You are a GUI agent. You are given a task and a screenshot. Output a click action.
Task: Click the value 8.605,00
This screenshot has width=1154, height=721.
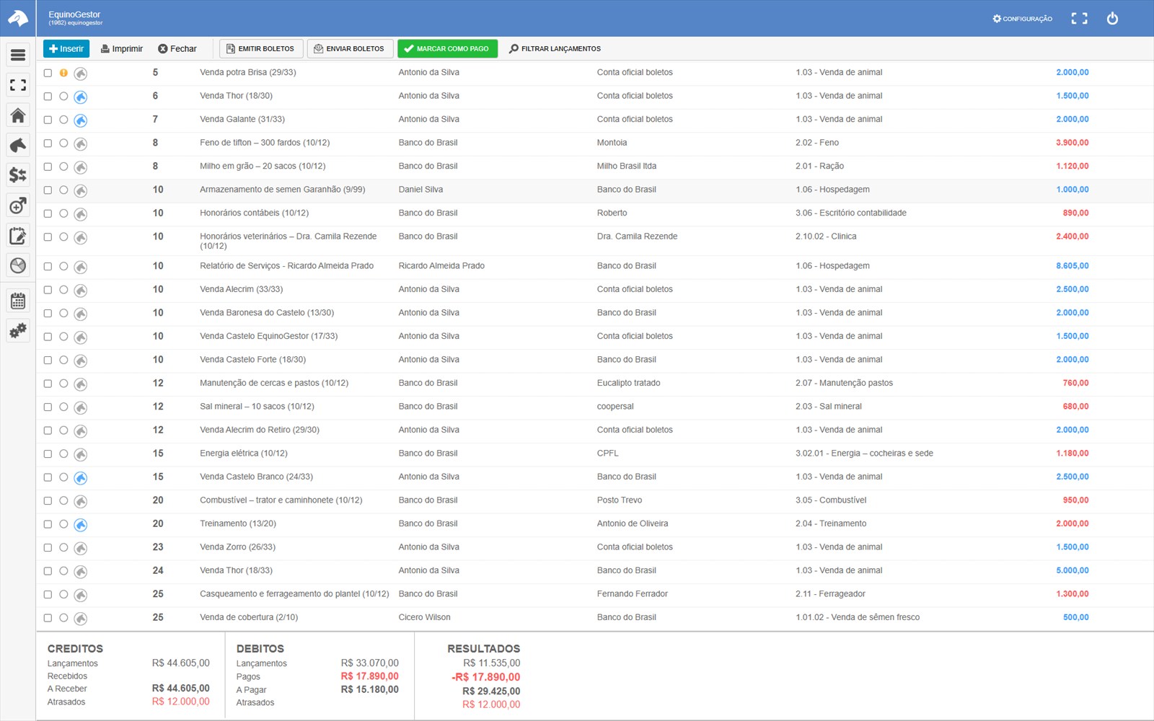point(1072,266)
